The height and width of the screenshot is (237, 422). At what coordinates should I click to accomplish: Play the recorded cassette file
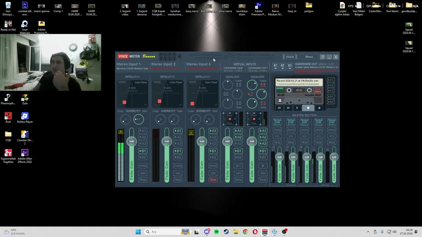point(297,108)
